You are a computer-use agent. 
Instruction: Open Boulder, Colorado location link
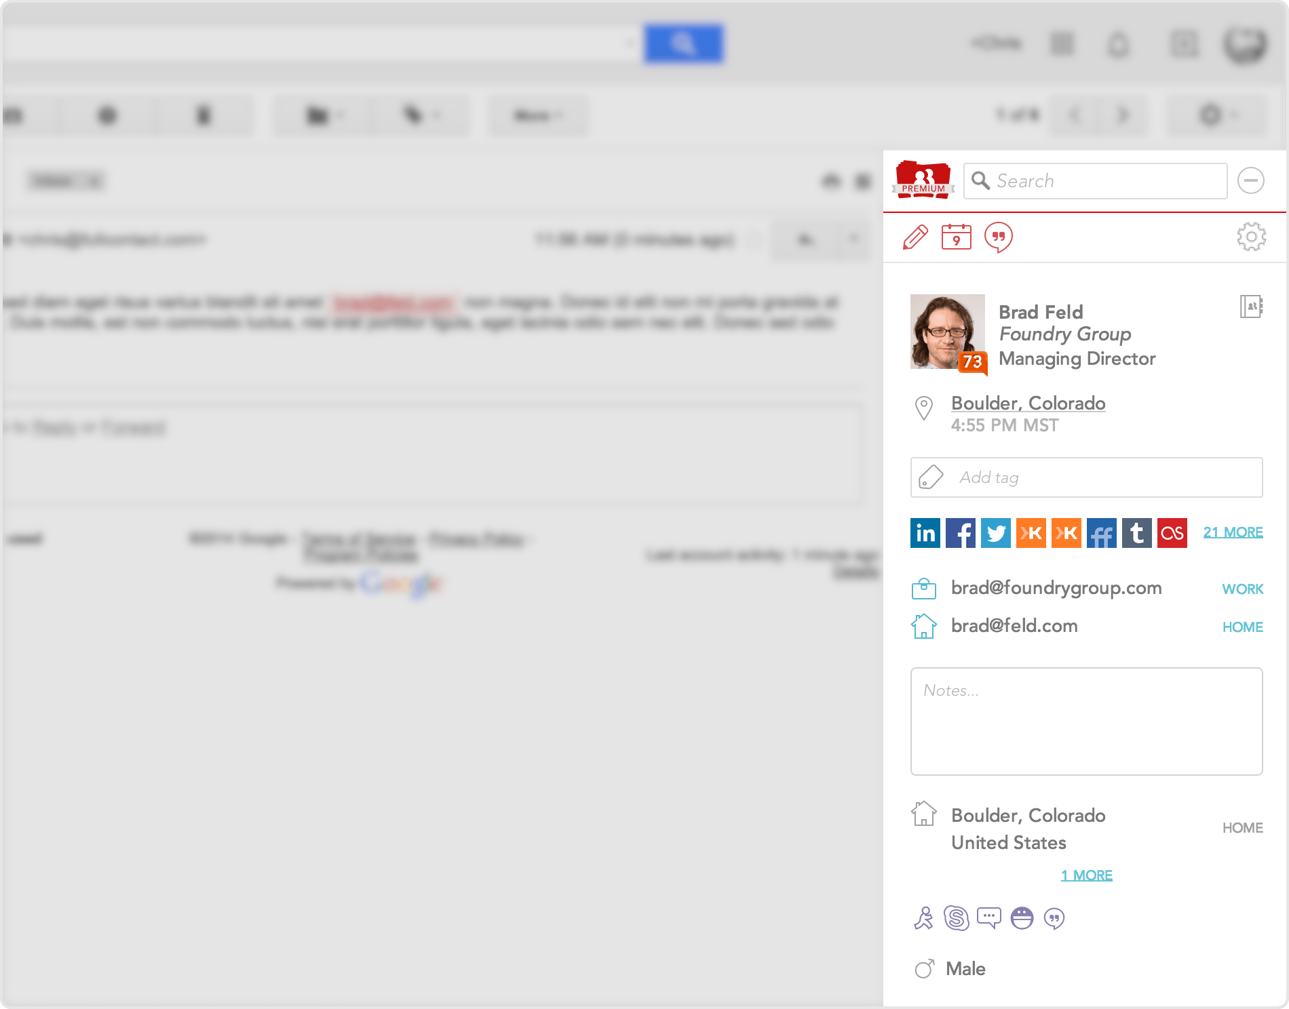click(1028, 403)
